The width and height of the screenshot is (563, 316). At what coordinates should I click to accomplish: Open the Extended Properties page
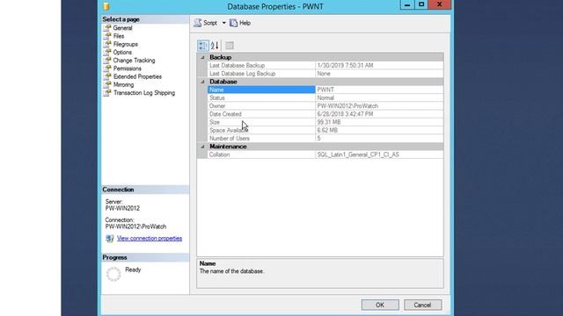click(x=137, y=76)
